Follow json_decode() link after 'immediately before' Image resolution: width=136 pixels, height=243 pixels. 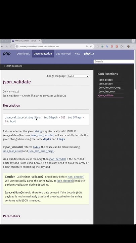(x=76, y=177)
